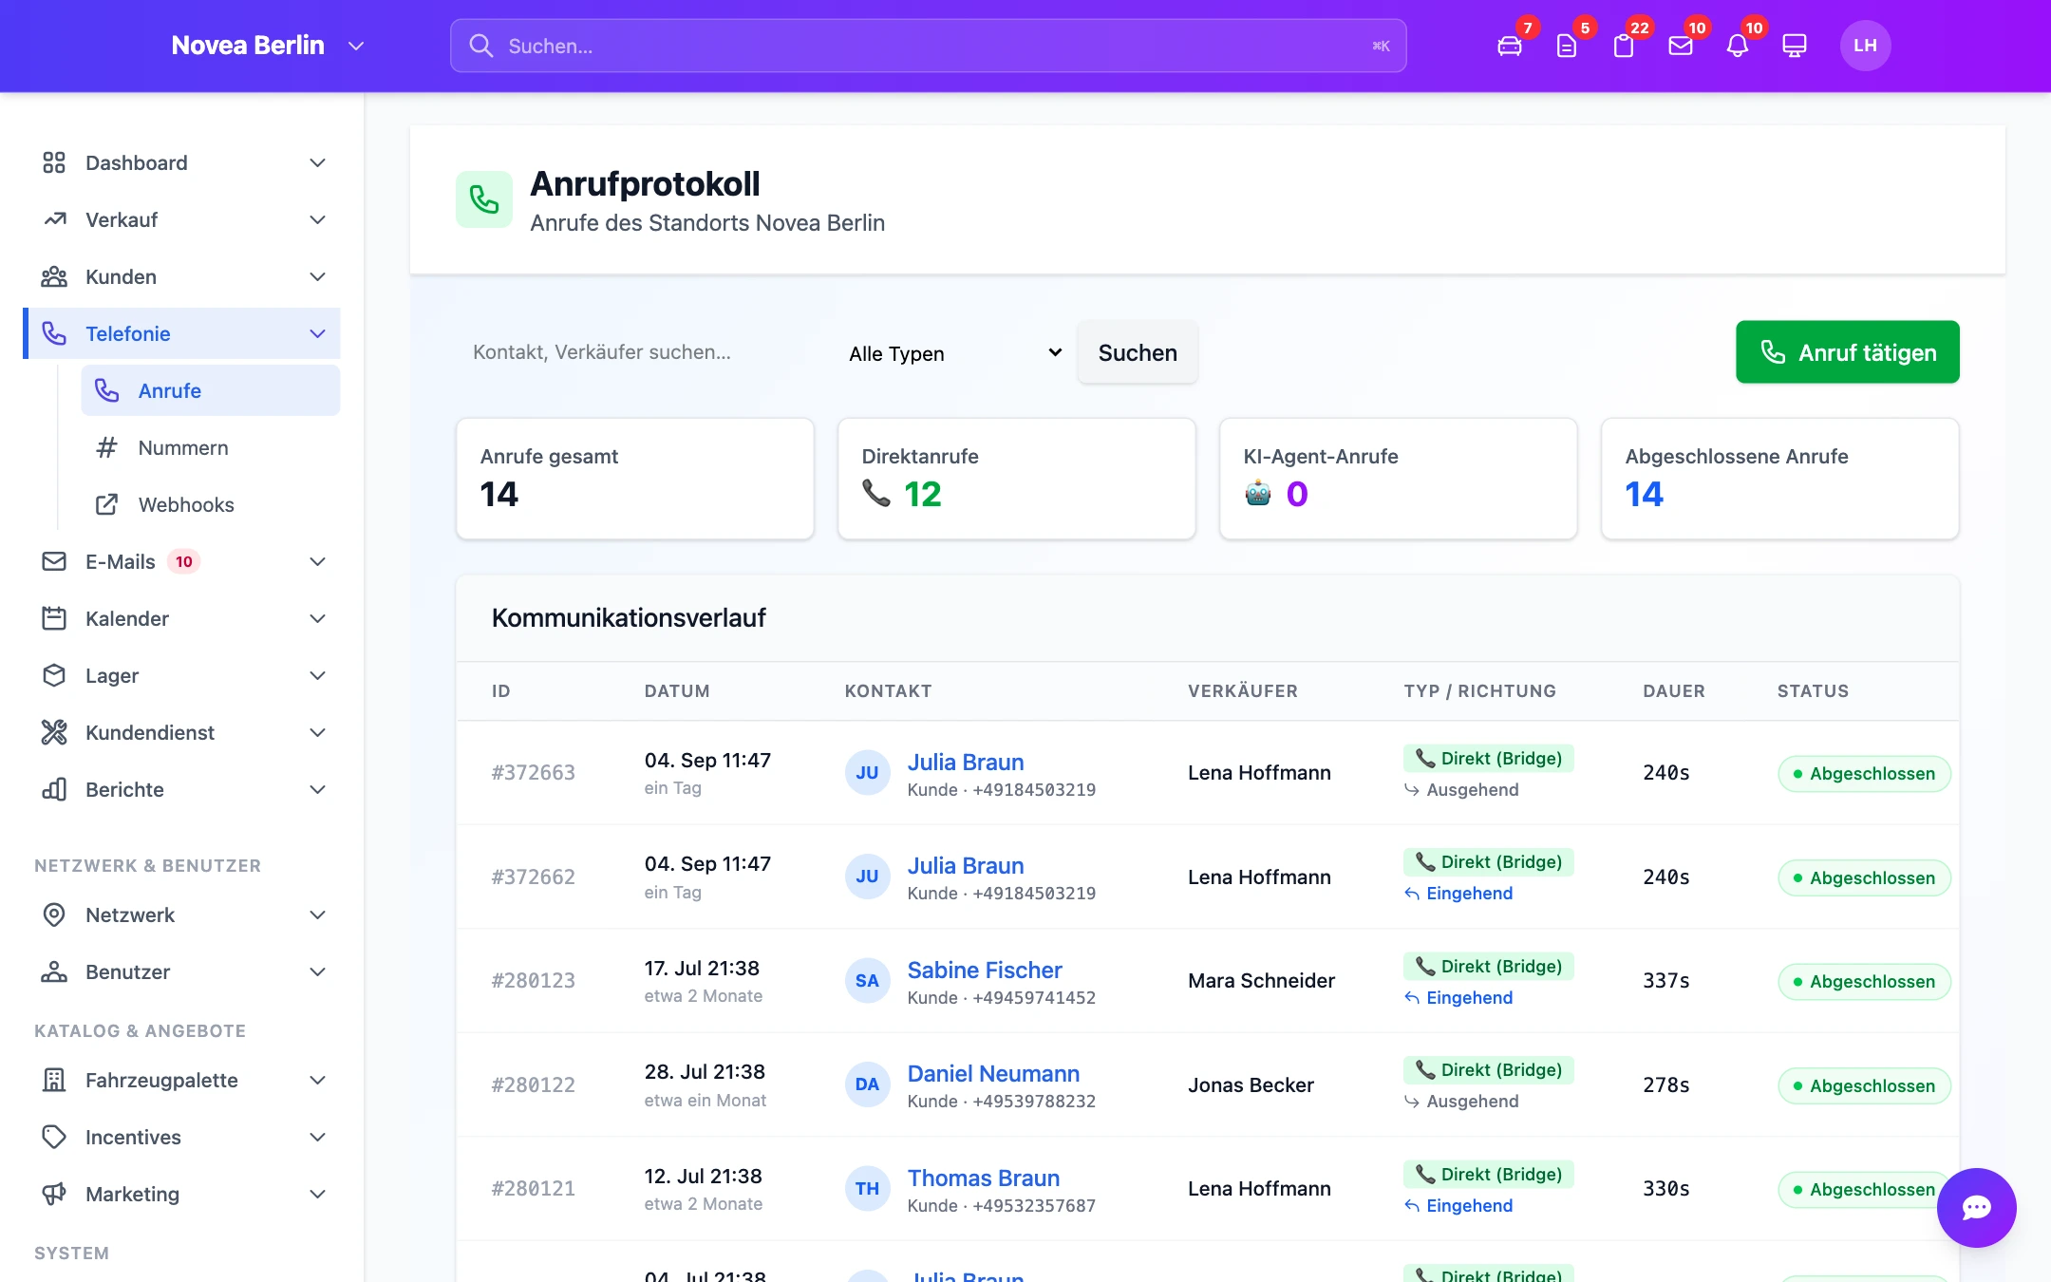This screenshot has width=2051, height=1282.
Task: Open the clipboard icon with badge 22
Action: (1624, 46)
